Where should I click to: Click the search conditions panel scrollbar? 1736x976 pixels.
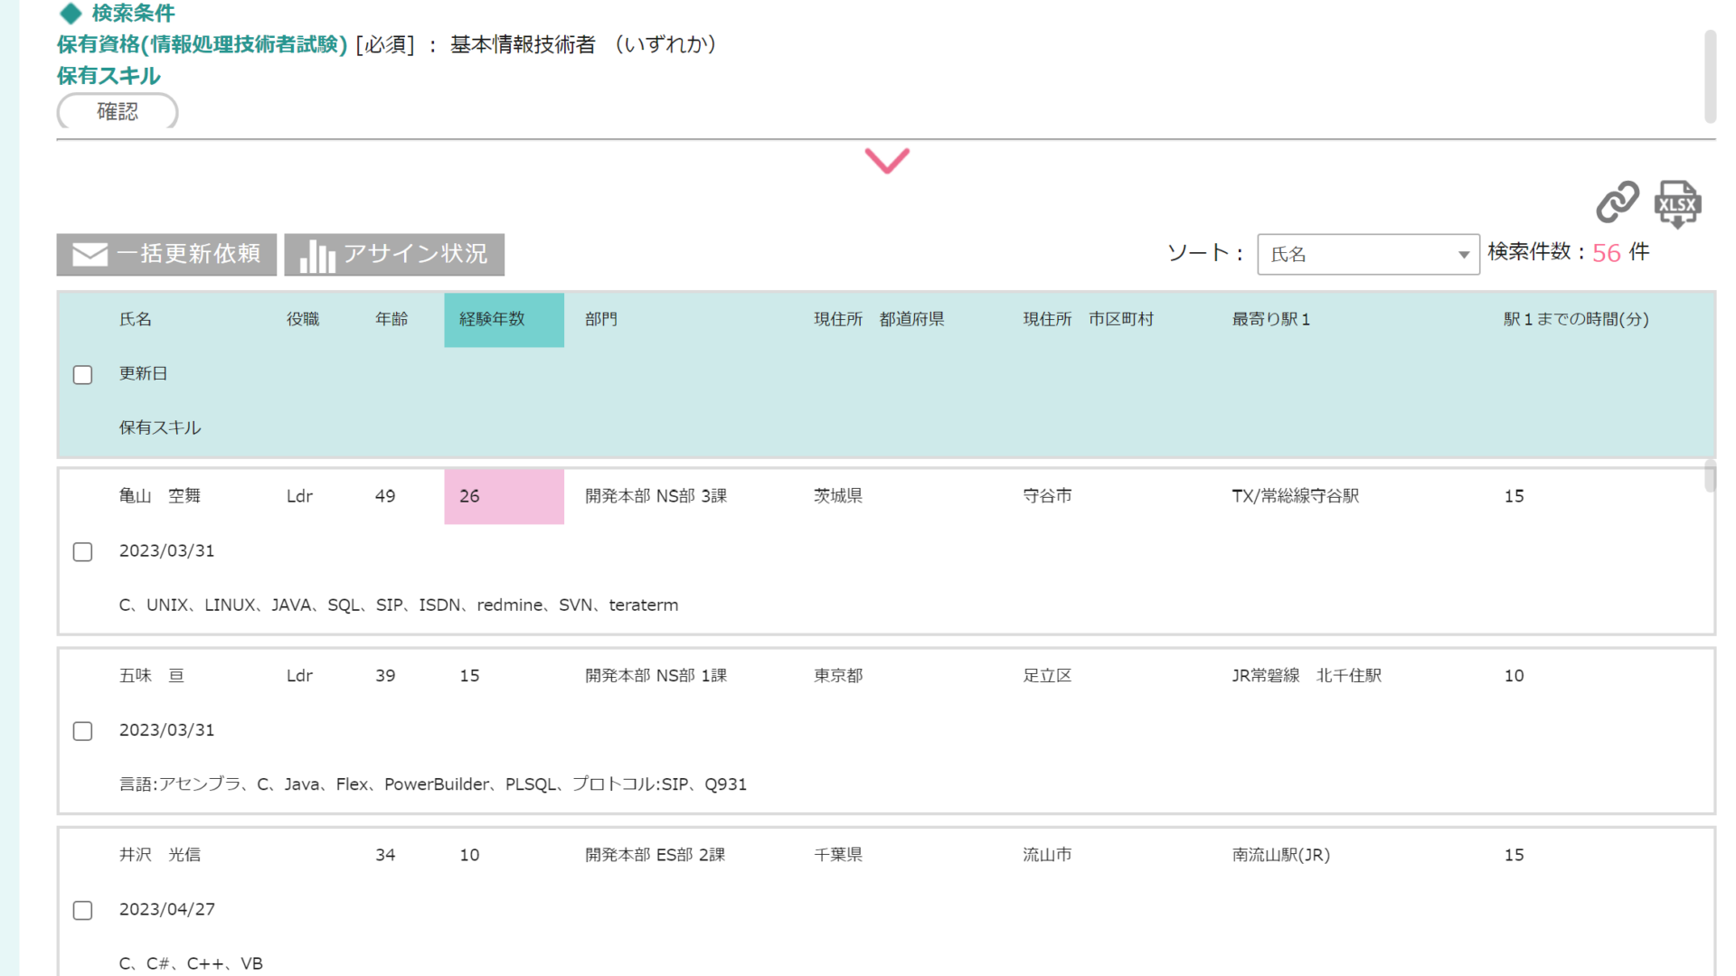(1709, 77)
